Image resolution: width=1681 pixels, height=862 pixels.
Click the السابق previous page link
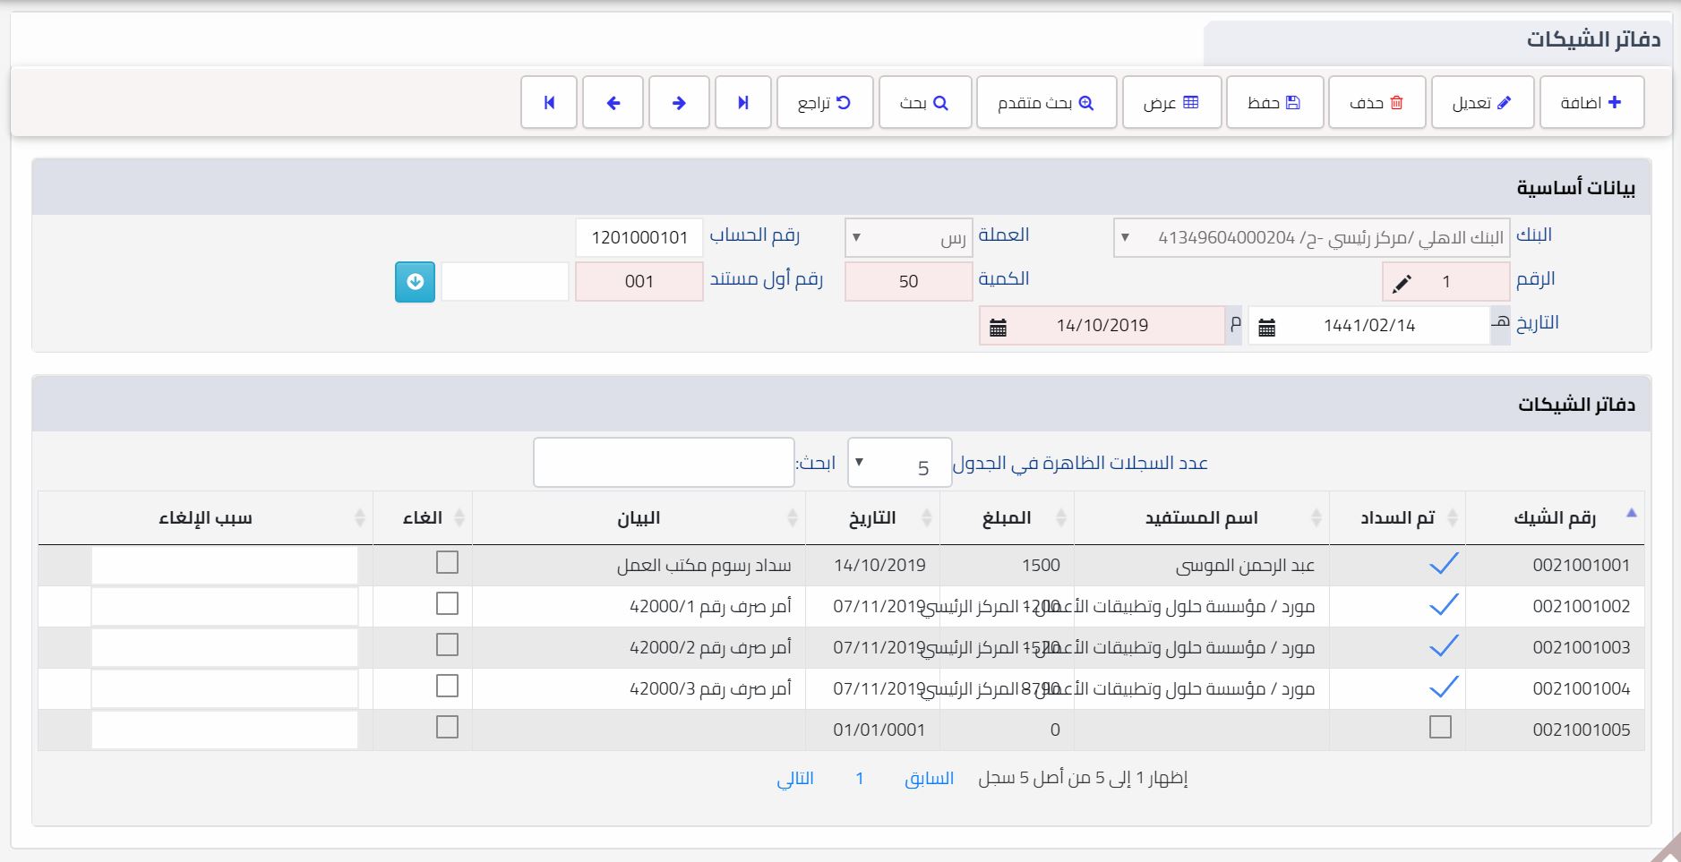pos(929,779)
